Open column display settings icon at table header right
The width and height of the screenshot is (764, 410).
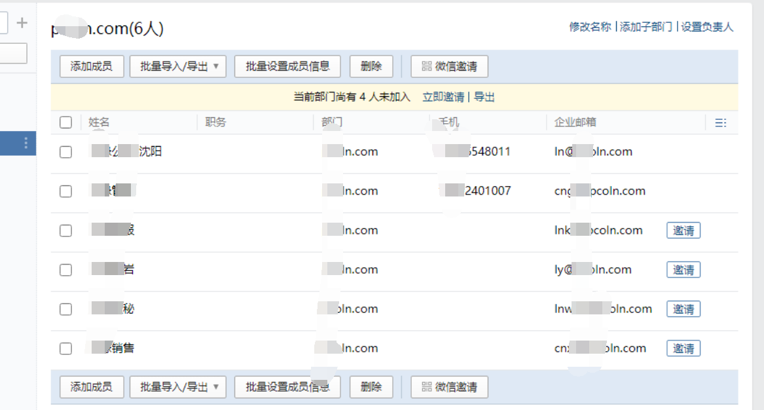point(720,122)
